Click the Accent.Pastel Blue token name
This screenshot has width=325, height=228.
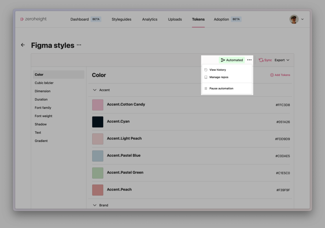pos(123,155)
